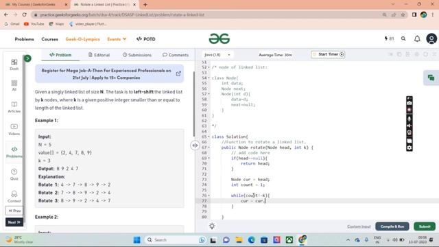Open the notifications bell
This screenshot has height=247, width=439.
tap(417, 39)
